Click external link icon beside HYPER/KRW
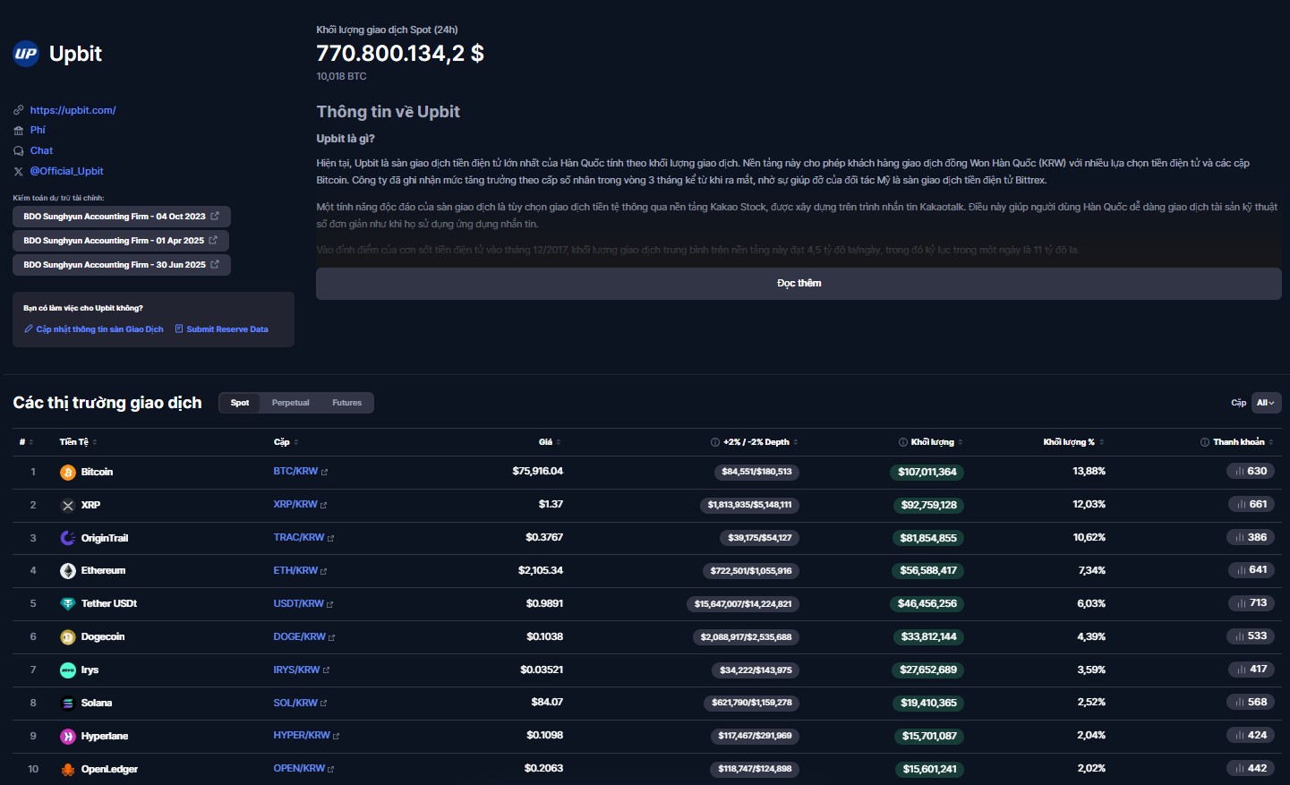Screen dimensions: 1290x785 337,736
